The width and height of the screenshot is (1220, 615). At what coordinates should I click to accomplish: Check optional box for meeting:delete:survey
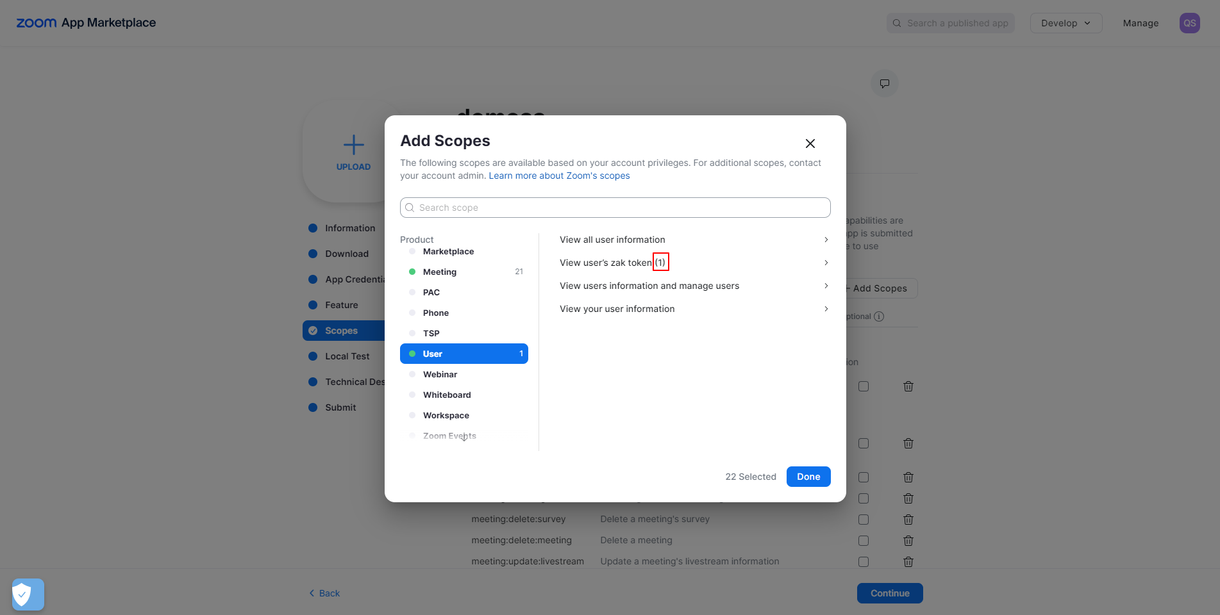coord(864,520)
